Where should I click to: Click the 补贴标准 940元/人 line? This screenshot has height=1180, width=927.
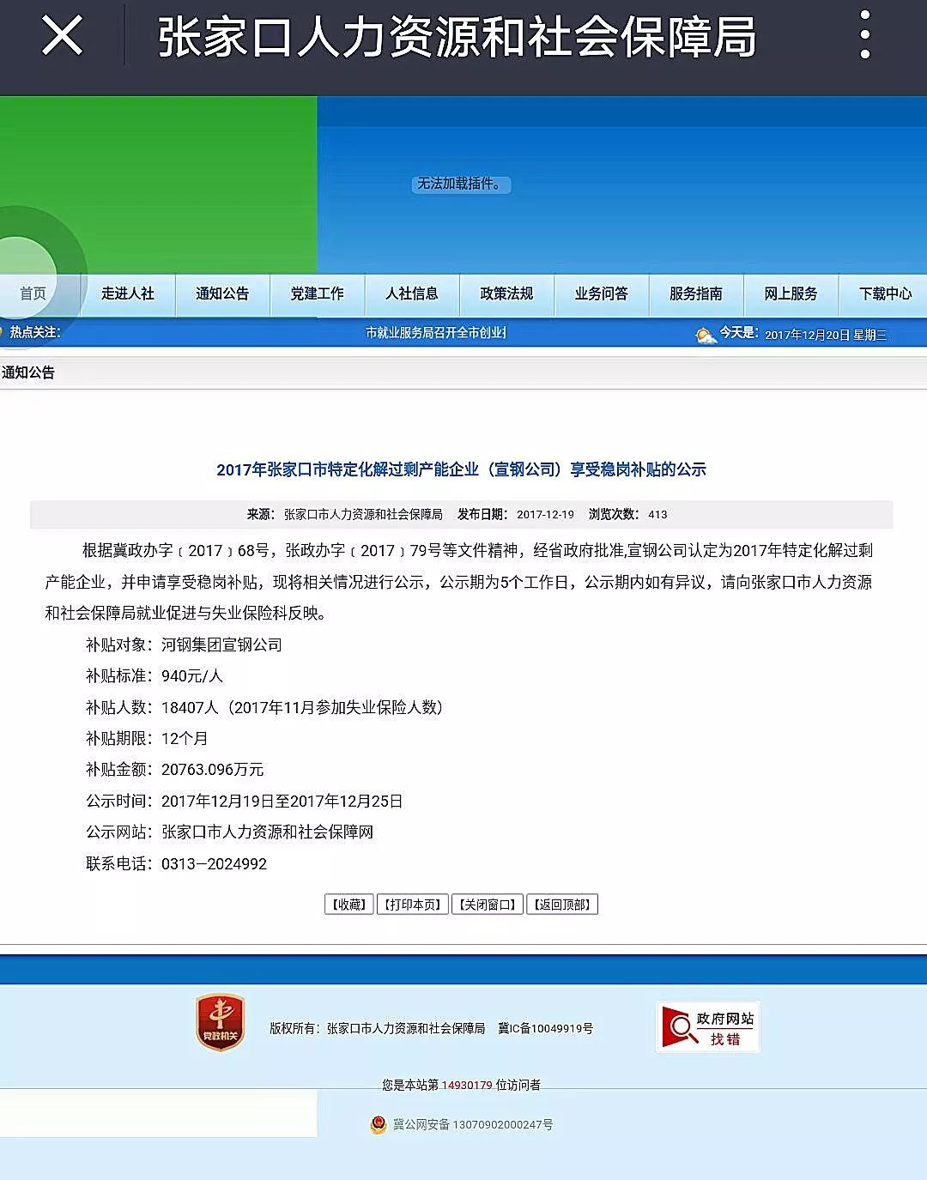point(154,676)
